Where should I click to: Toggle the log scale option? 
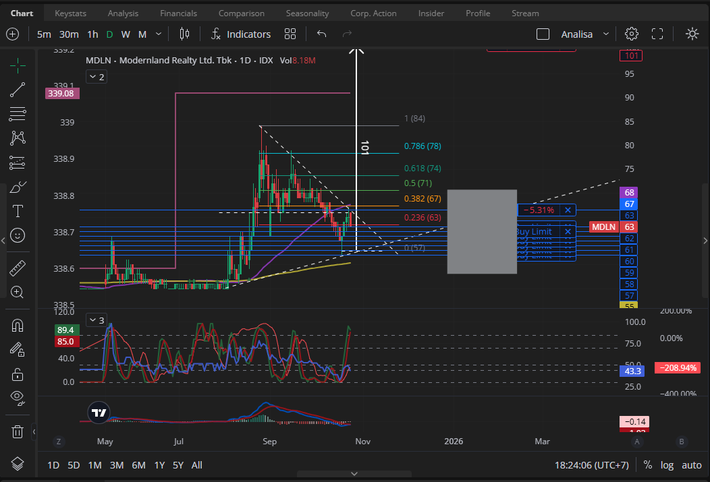click(x=667, y=464)
